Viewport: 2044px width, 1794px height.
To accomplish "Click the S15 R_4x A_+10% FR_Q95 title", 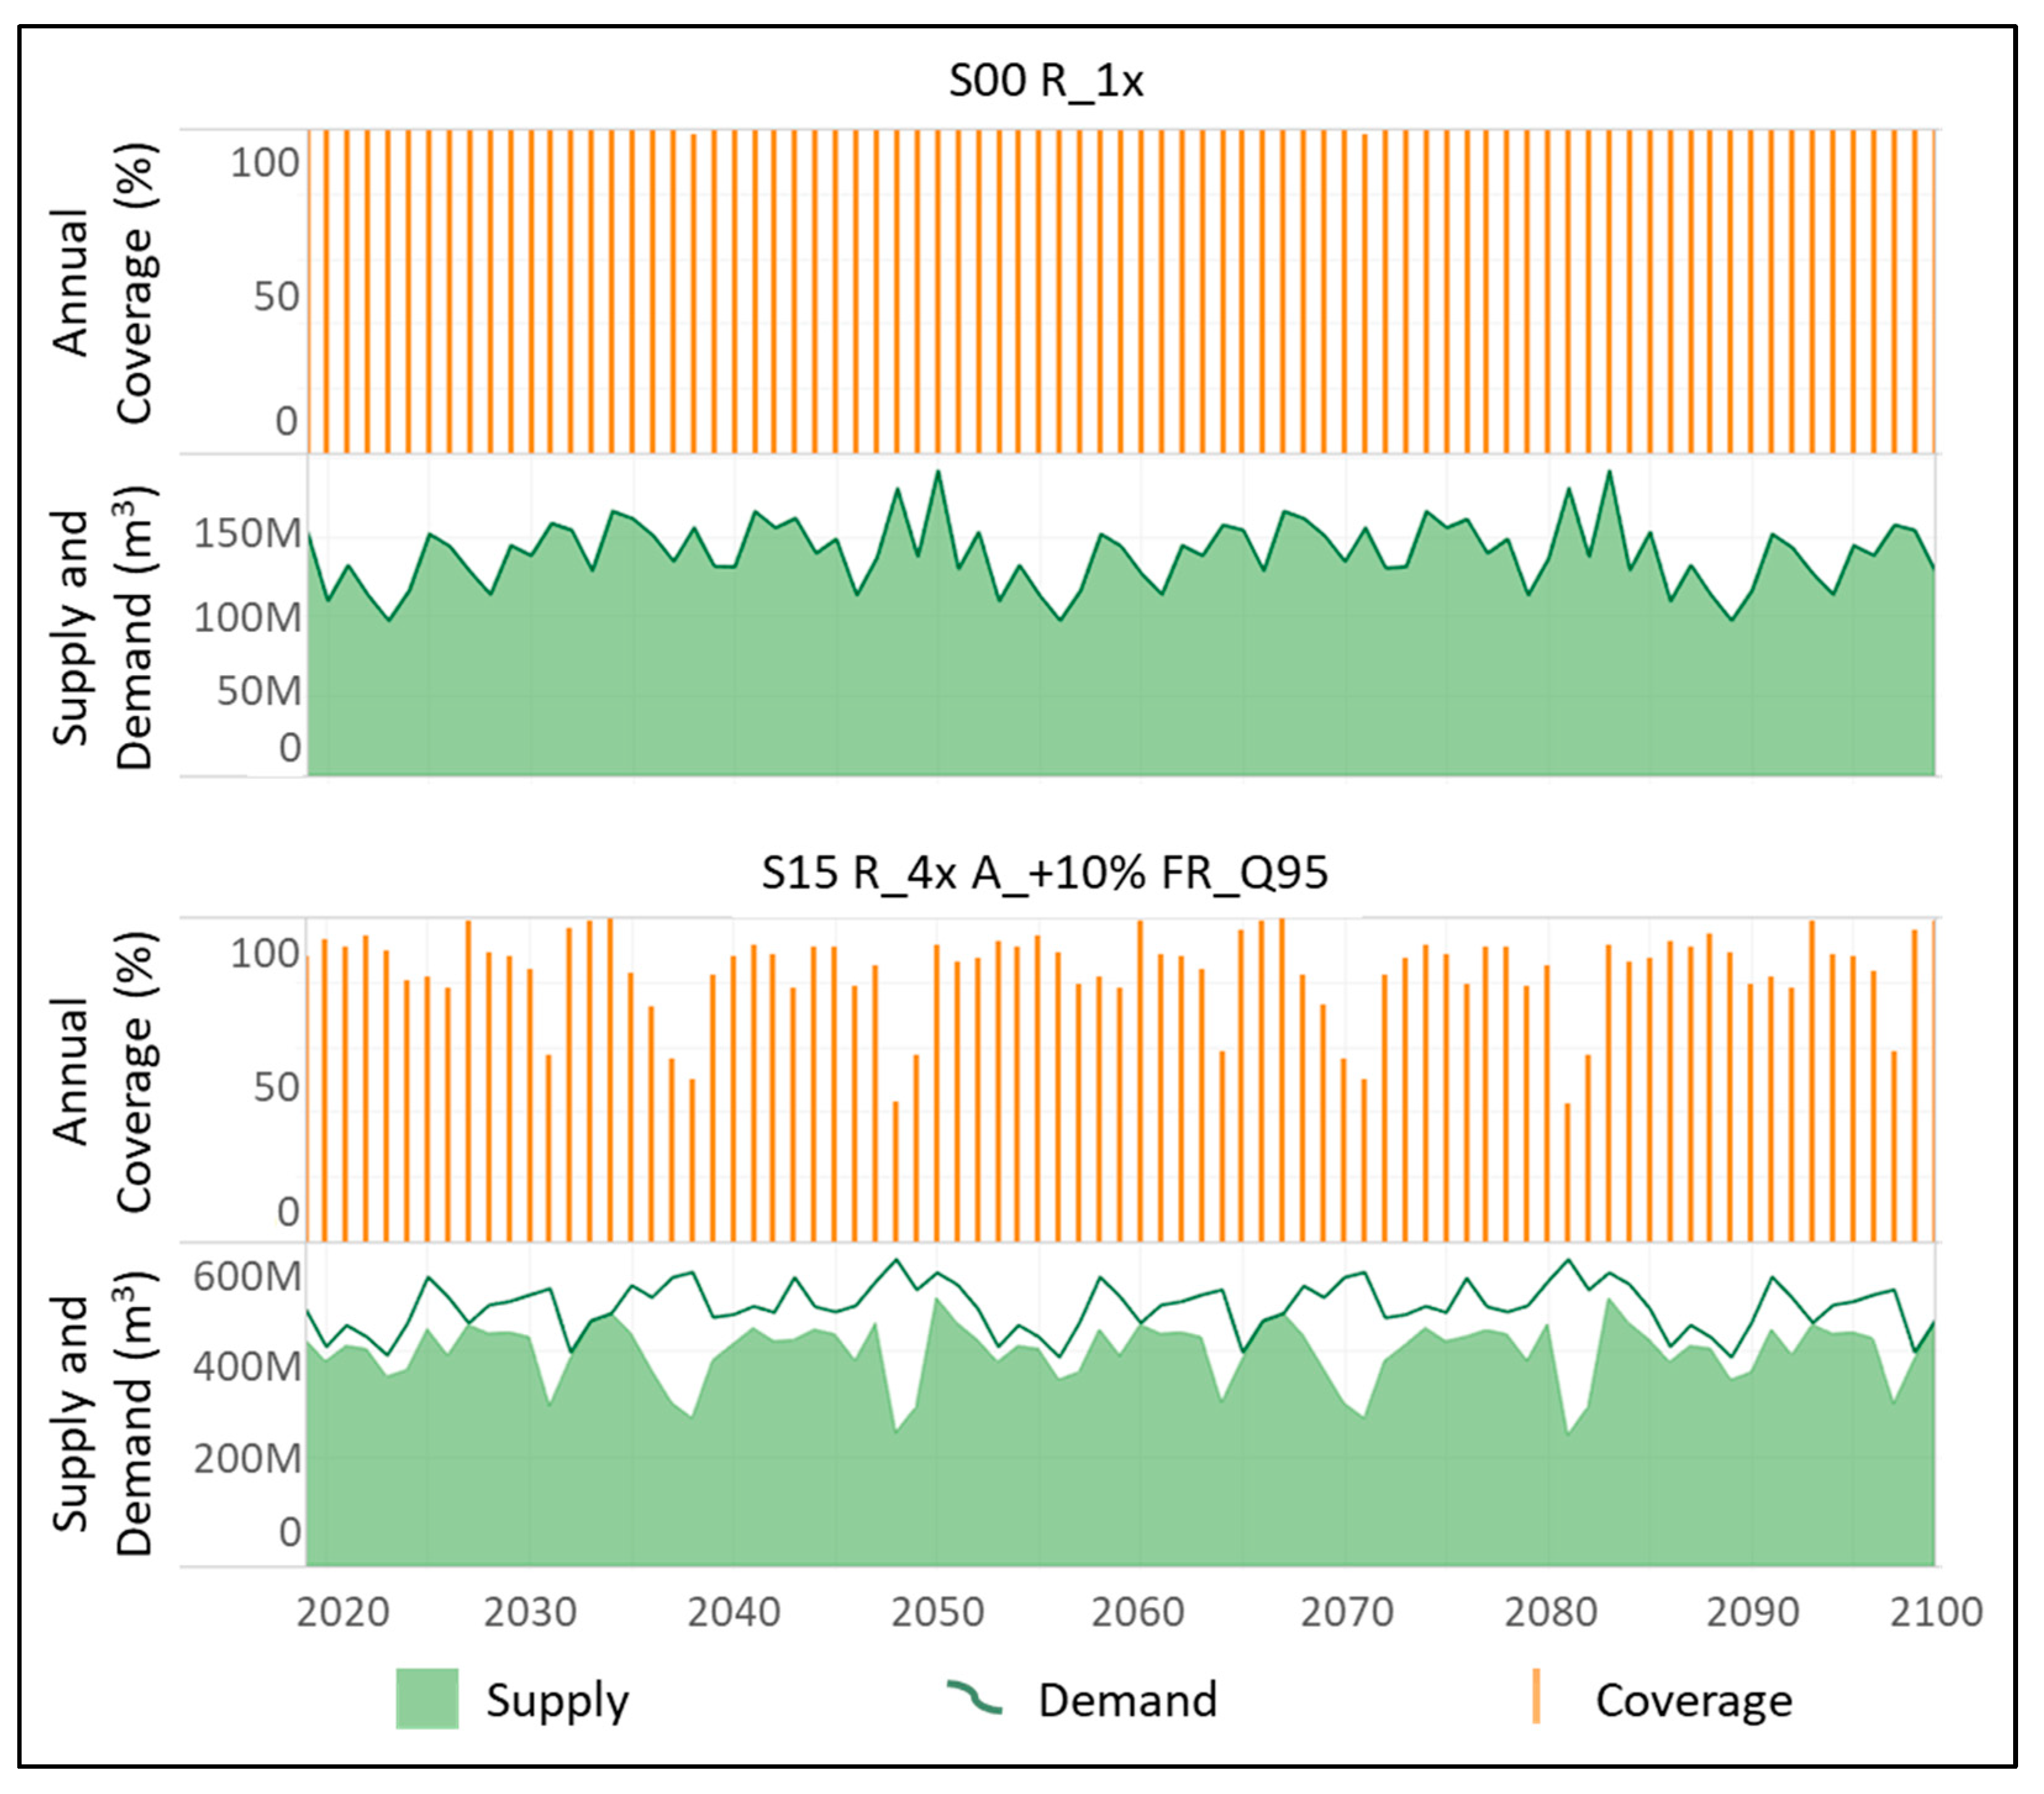I will [x=1045, y=872].
